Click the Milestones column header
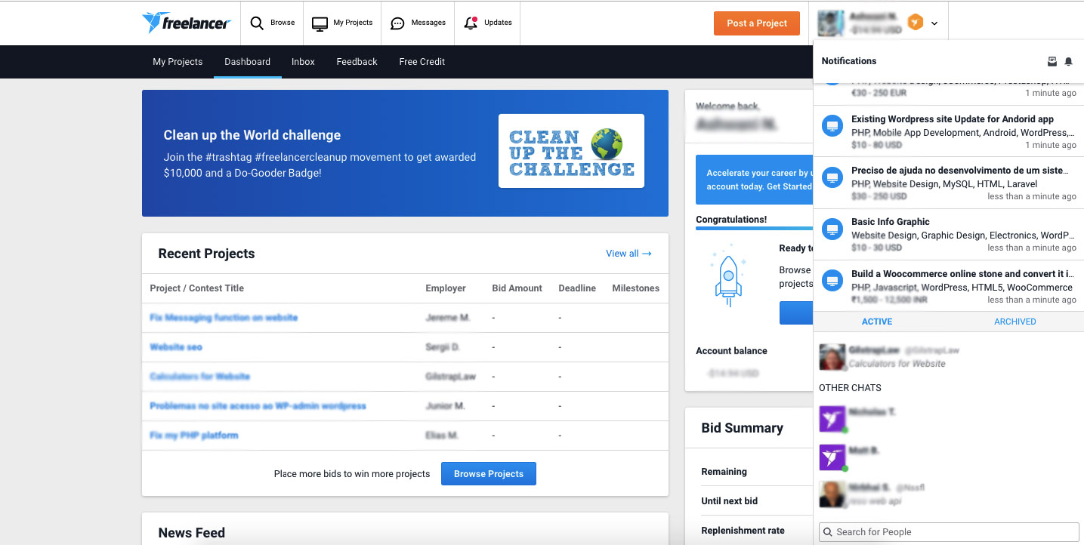Screen dimensions: 1084x545 (x=635, y=288)
